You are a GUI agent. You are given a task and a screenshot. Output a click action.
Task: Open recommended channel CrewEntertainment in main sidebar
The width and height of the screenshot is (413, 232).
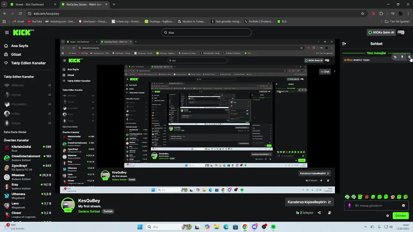(27, 158)
